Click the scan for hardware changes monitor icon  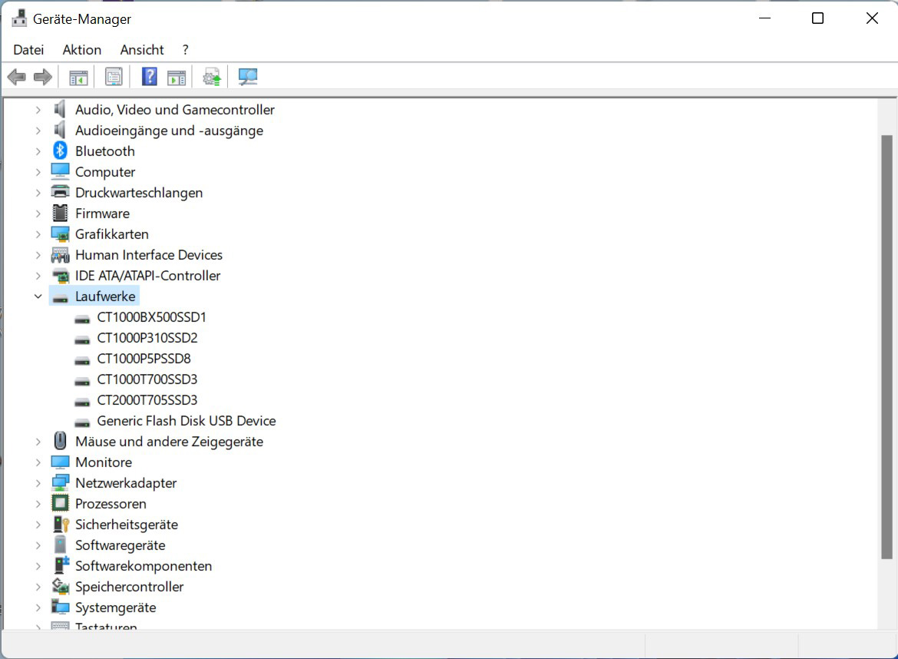coord(248,77)
